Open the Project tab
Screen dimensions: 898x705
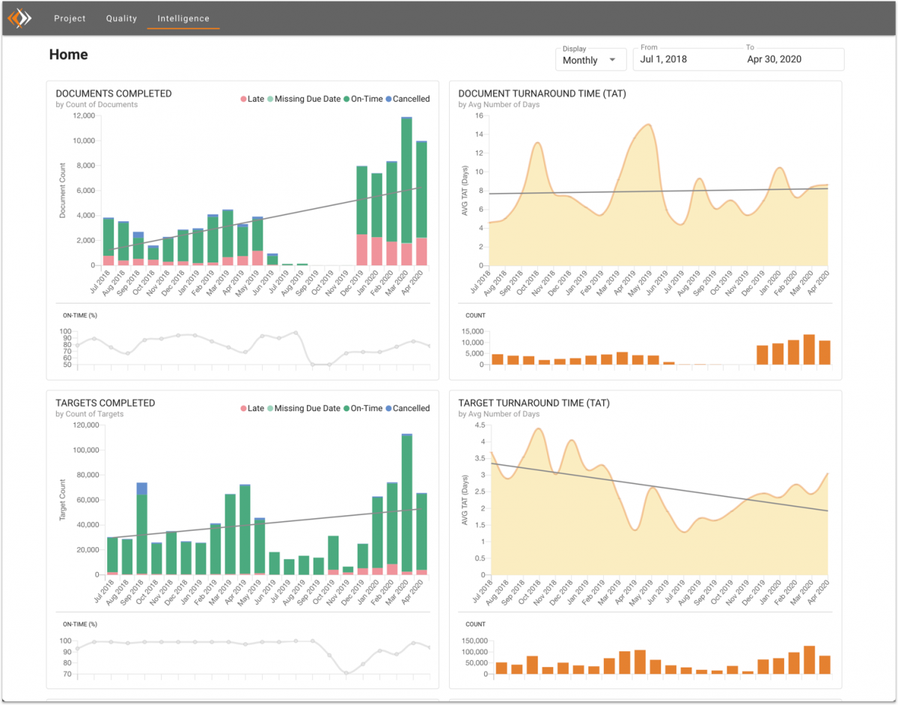[70, 18]
